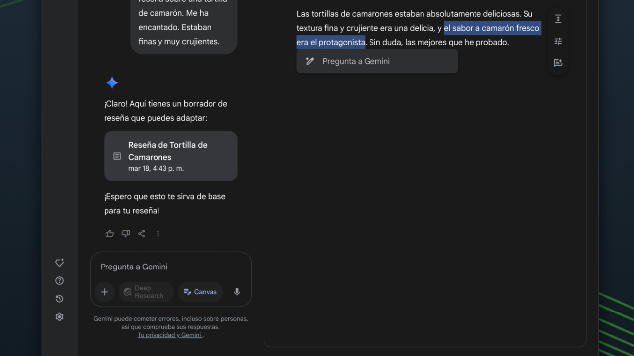Click the text "¡Espero que esto te sirva de base"

[x=165, y=196]
